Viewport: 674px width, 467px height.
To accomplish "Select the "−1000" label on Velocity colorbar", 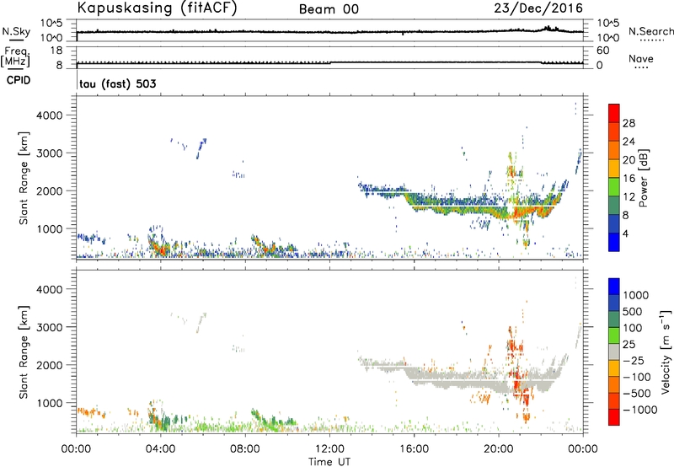I will [640, 410].
